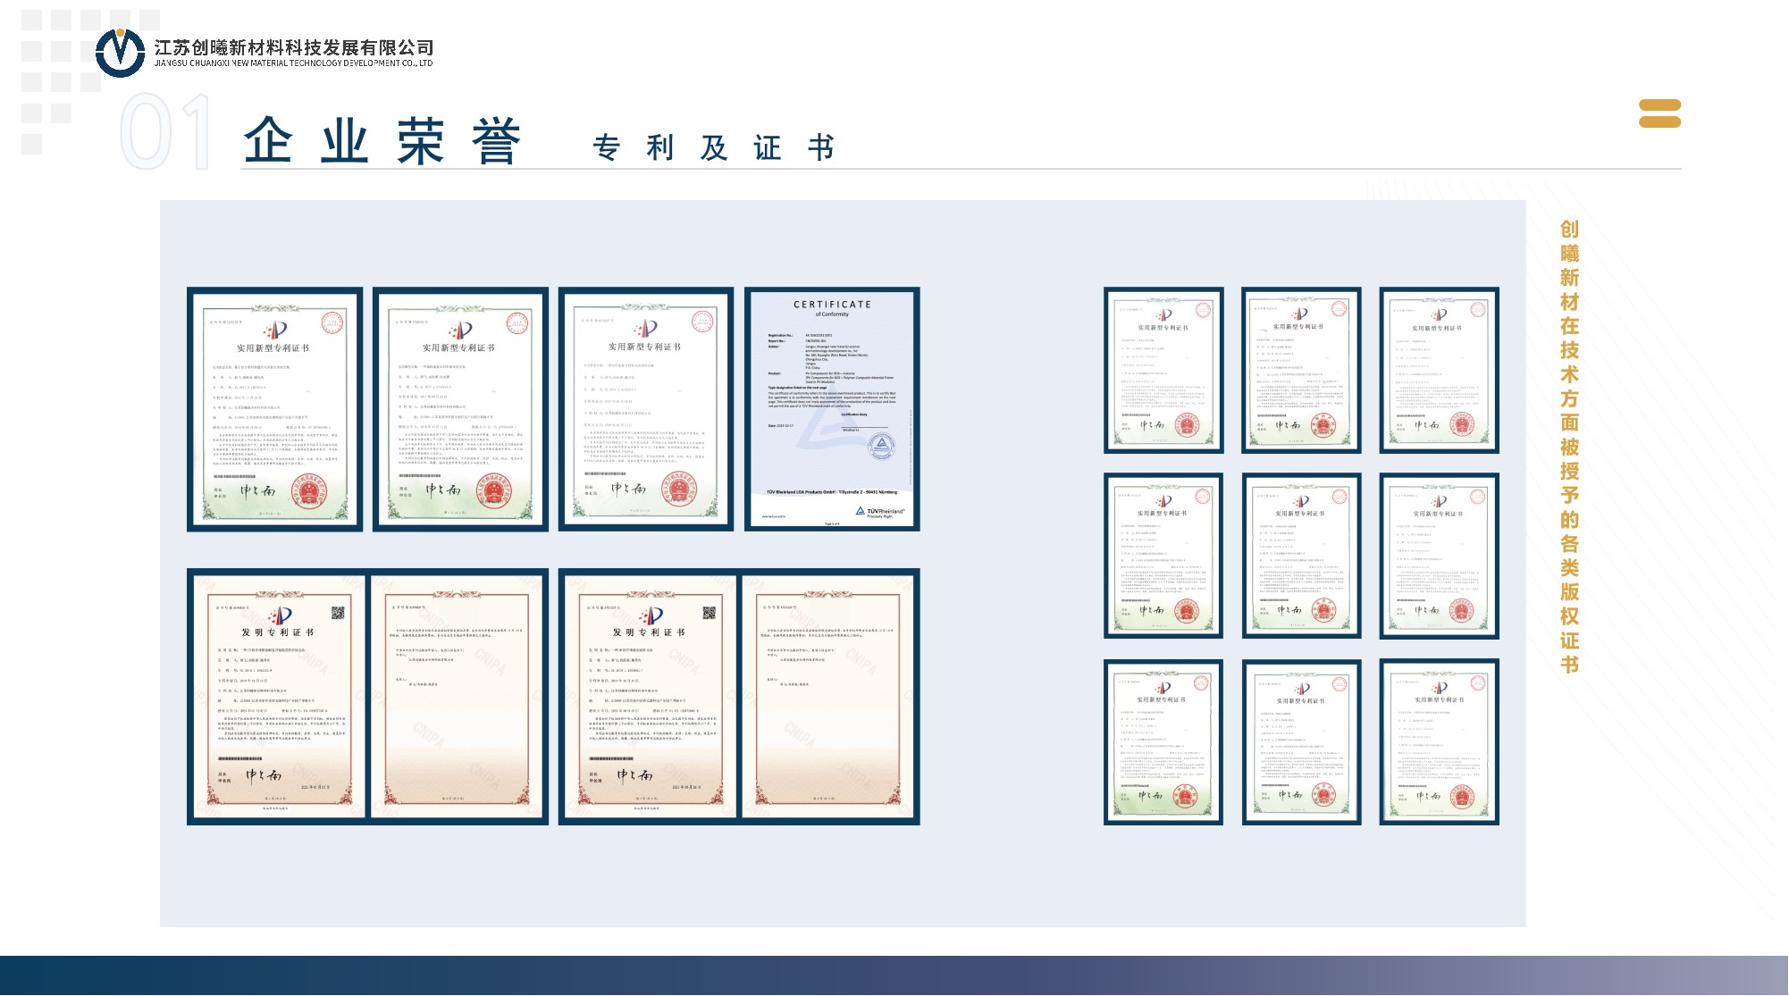Open the right 发明专利证书 cover page
Image resolution: width=1789 pixels, height=996 pixels.
650,697
